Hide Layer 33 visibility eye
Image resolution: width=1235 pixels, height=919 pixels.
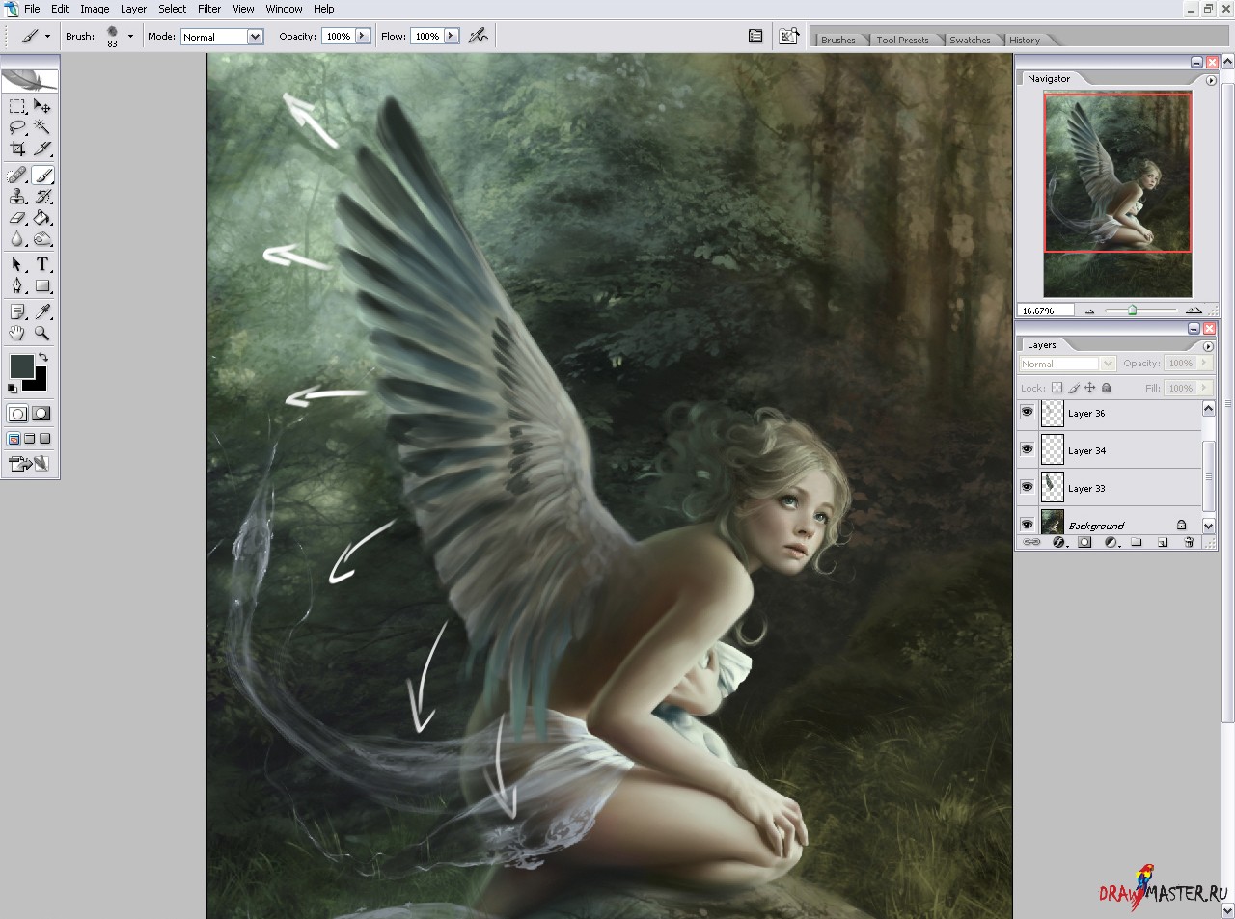pos(1028,487)
